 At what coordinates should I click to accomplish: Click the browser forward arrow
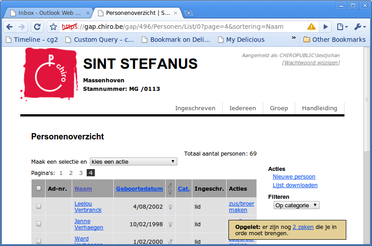pyautogui.click(x=22, y=27)
